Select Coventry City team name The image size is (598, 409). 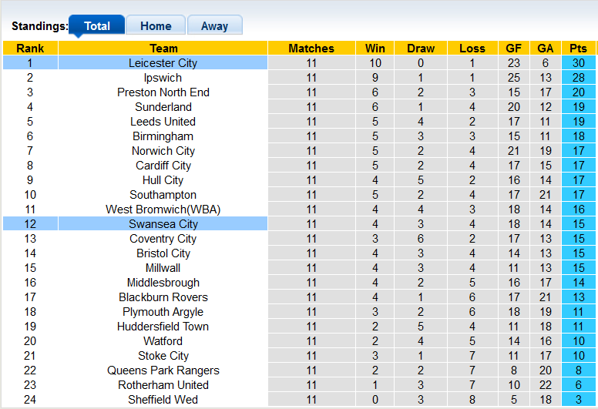click(163, 239)
